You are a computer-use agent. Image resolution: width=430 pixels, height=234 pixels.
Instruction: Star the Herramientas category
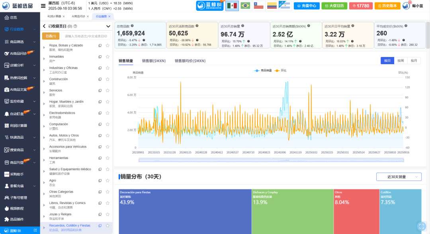point(107,158)
